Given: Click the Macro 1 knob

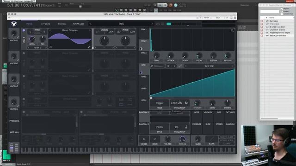Looking at the screenshot, I should tap(14, 34).
